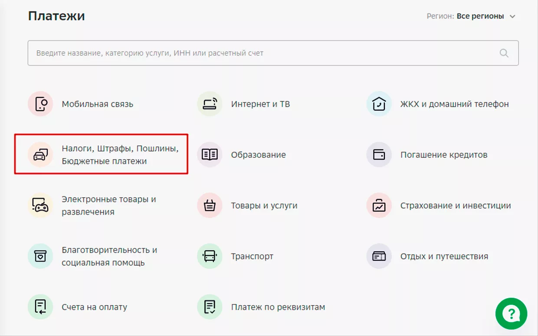Open Счета на оплату section

tap(94, 307)
